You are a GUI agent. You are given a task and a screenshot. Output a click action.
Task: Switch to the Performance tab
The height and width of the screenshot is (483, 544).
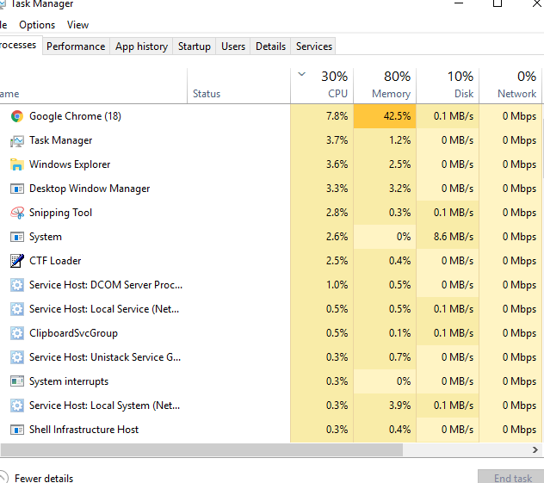(x=76, y=46)
